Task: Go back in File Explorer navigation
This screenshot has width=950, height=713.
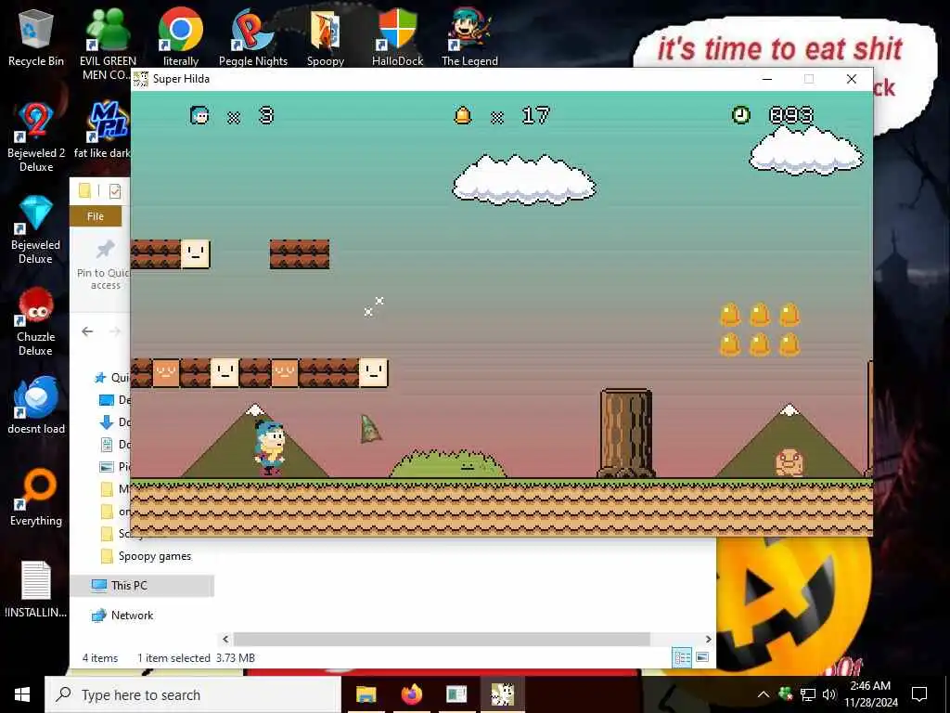Action: [x=87, y=331]
